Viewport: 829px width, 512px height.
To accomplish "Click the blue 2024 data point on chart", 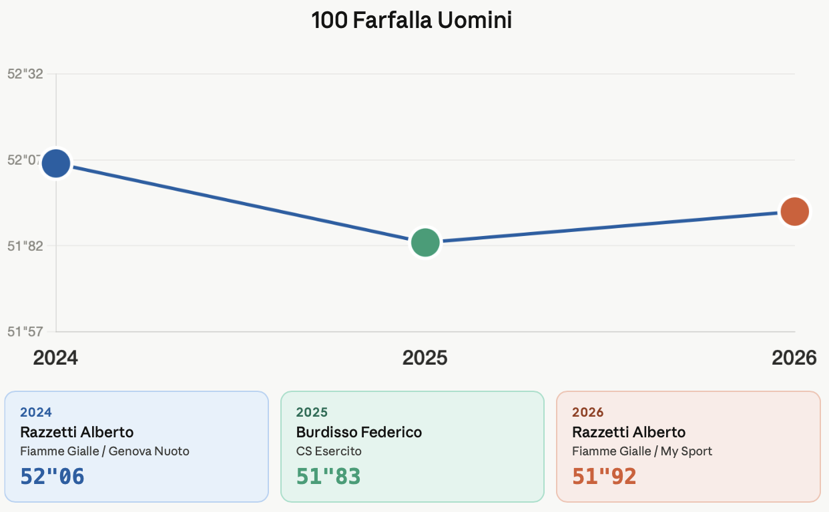I will coord(56,163).
